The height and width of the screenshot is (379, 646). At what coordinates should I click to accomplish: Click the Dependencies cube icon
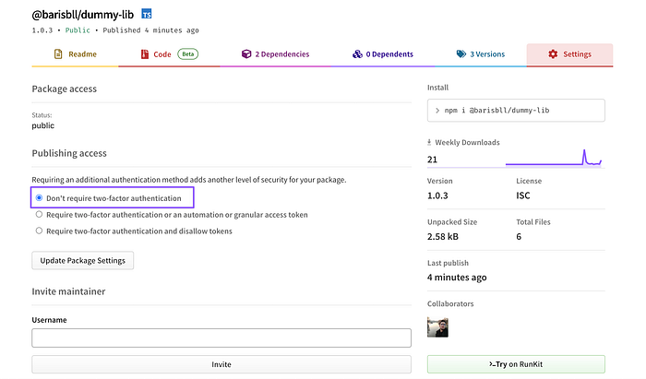coord(246,53)
